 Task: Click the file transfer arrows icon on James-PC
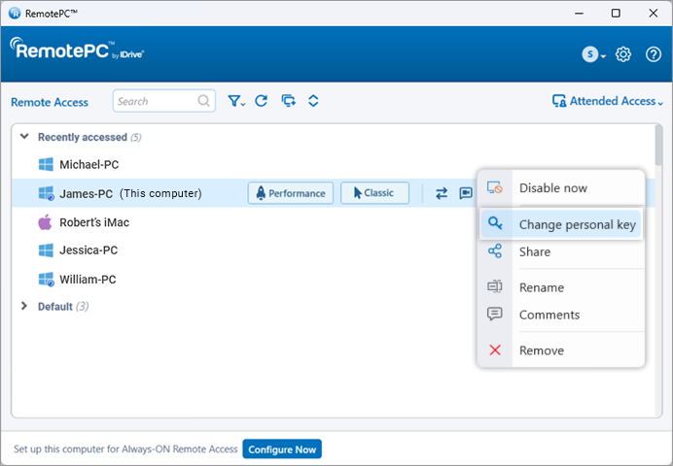pyautogui.click(x=442, y=193)
